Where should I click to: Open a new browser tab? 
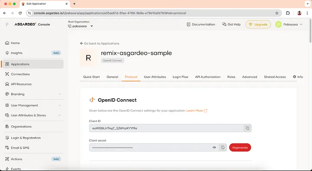click(74, 4)
